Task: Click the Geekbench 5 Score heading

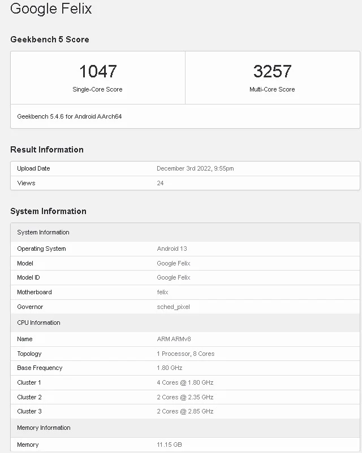Action: click(50, 40)
